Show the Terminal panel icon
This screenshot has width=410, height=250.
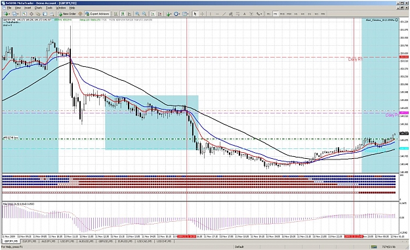[45, 14]
